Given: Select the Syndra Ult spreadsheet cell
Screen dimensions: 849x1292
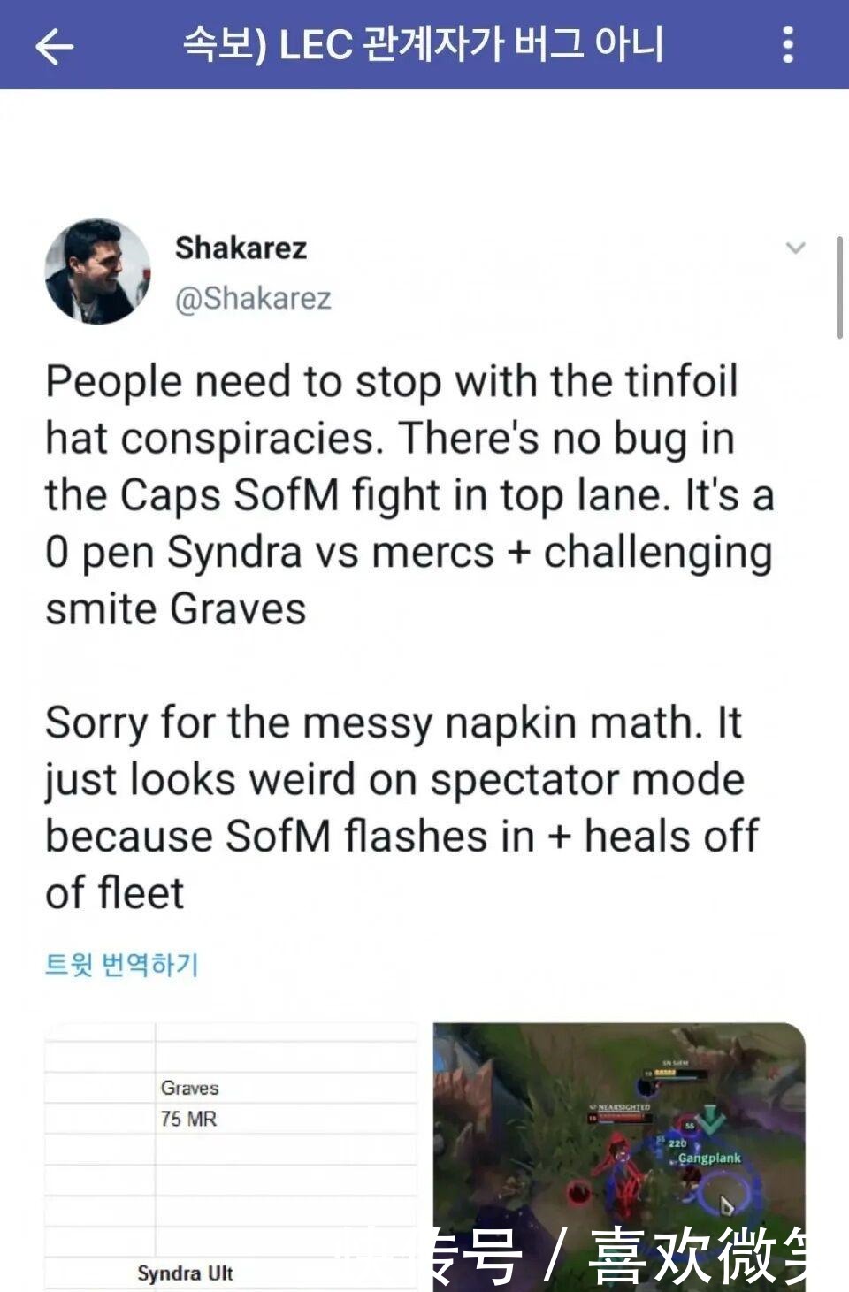Looking at the screenshot, I should [185, 1273].
